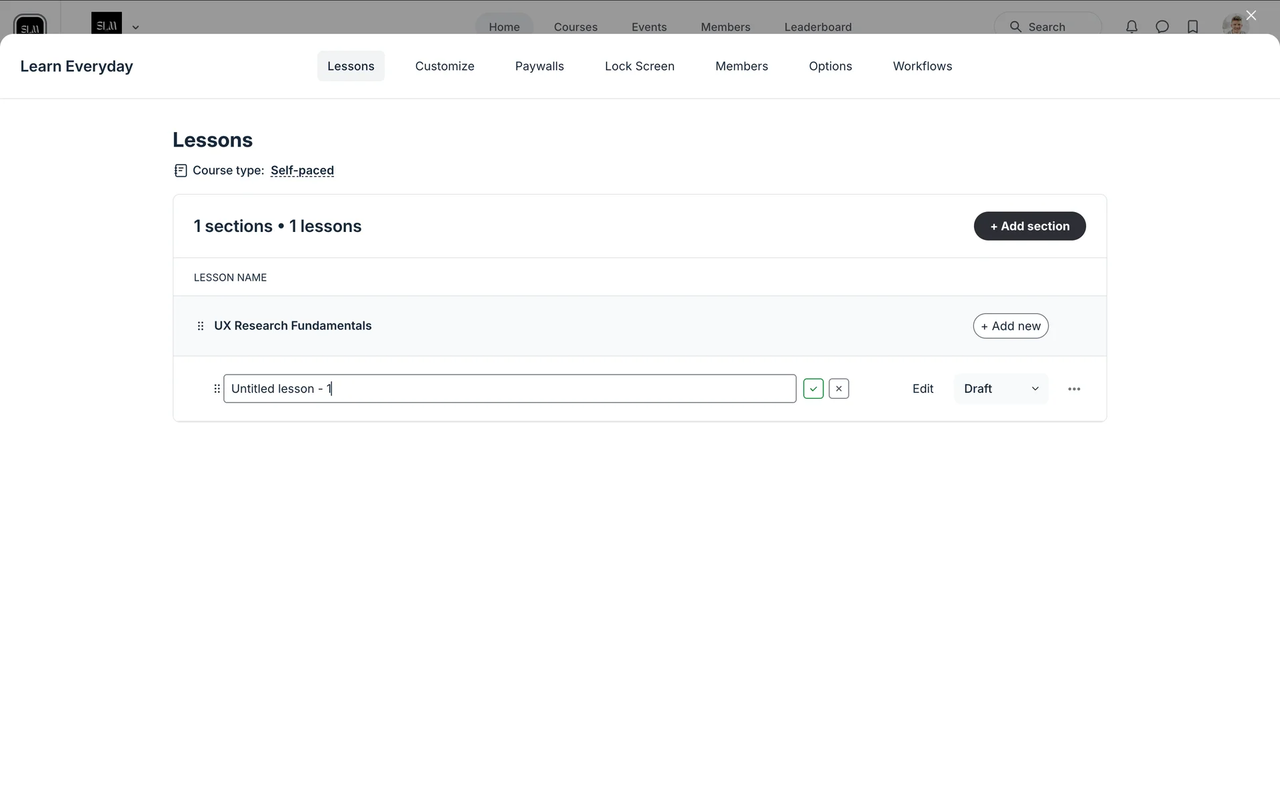
Task: Click the lesson row drag handle
Action: tap(217, 389)
